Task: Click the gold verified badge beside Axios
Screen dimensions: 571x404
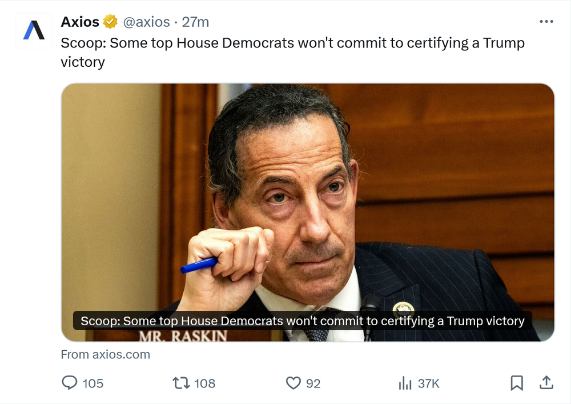Action: pyautogui.click(x=110, y=22)
